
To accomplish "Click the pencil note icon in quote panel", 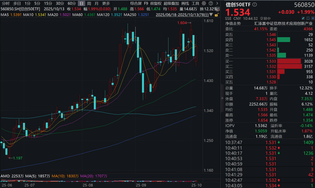I will click(303, 18).
